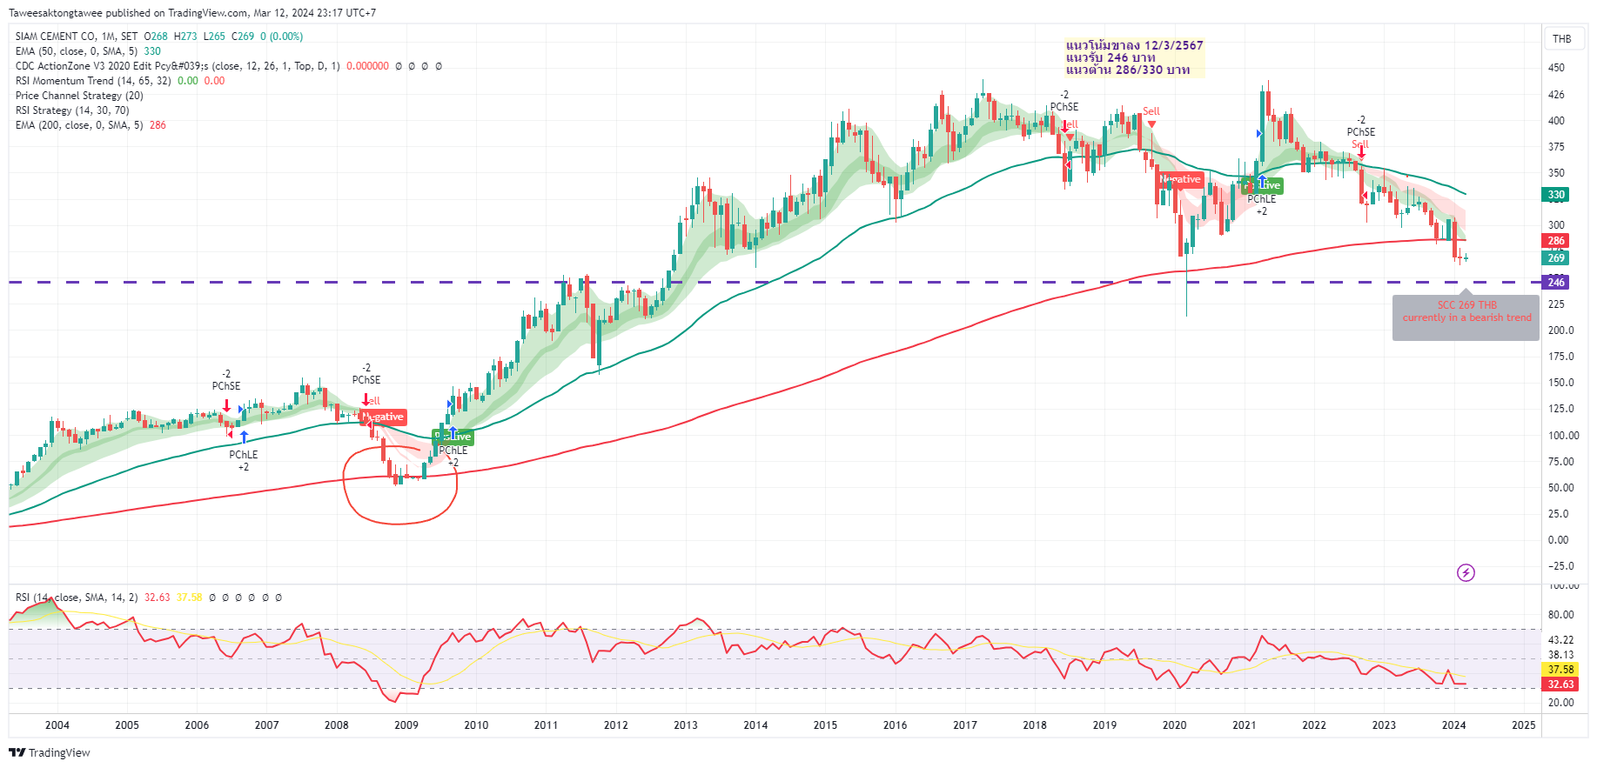
Task: Select the RSI Strategy (14, 30, 70) legend
Action: [72, 110]
